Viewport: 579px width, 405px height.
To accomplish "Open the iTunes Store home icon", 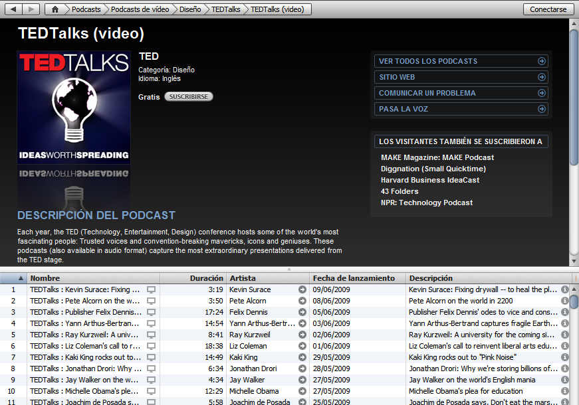I will tap(55, 9).
